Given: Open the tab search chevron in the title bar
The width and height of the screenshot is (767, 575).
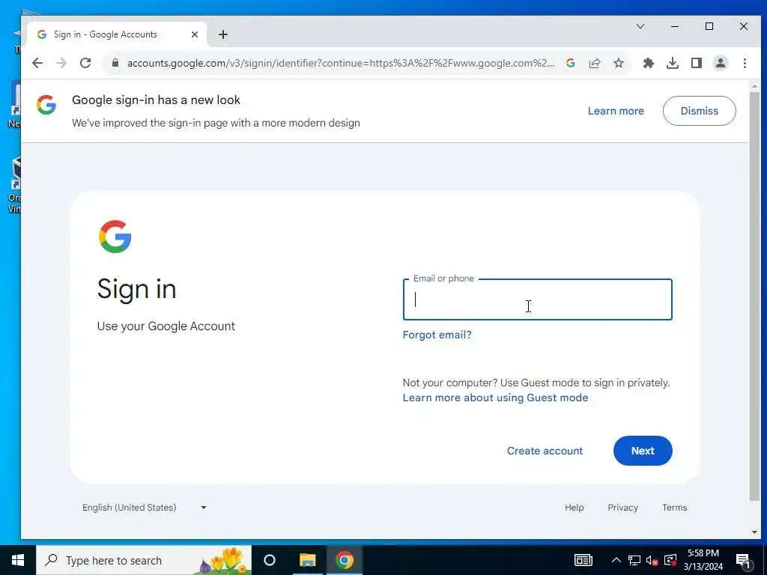Looking at the screenshot, I should 640,26.
